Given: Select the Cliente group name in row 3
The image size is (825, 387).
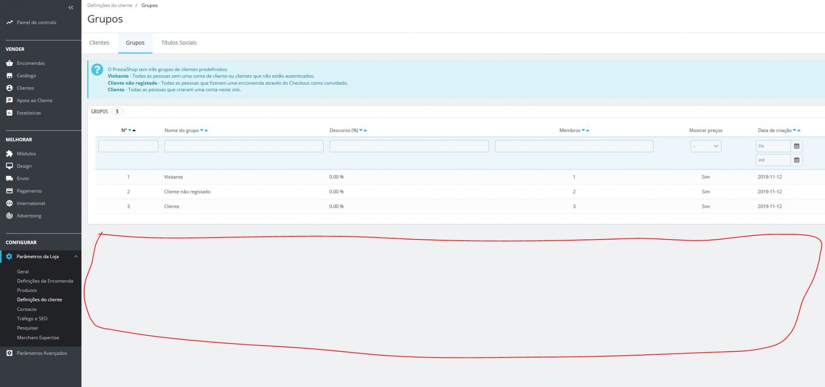Looking at the screenshot, I should (x=171, y=207).
